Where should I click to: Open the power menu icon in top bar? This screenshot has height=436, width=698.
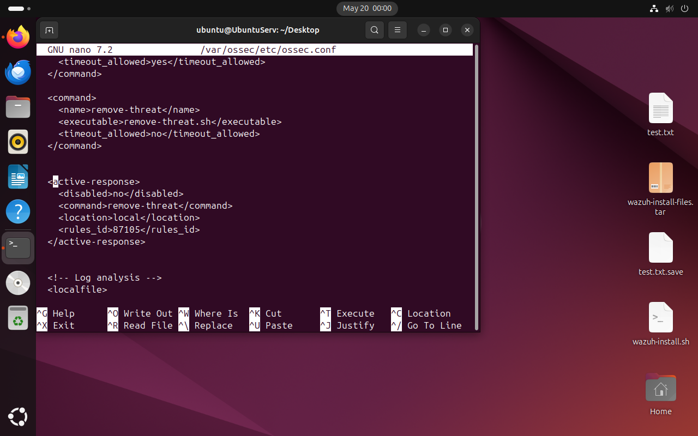tap(685, 8)
